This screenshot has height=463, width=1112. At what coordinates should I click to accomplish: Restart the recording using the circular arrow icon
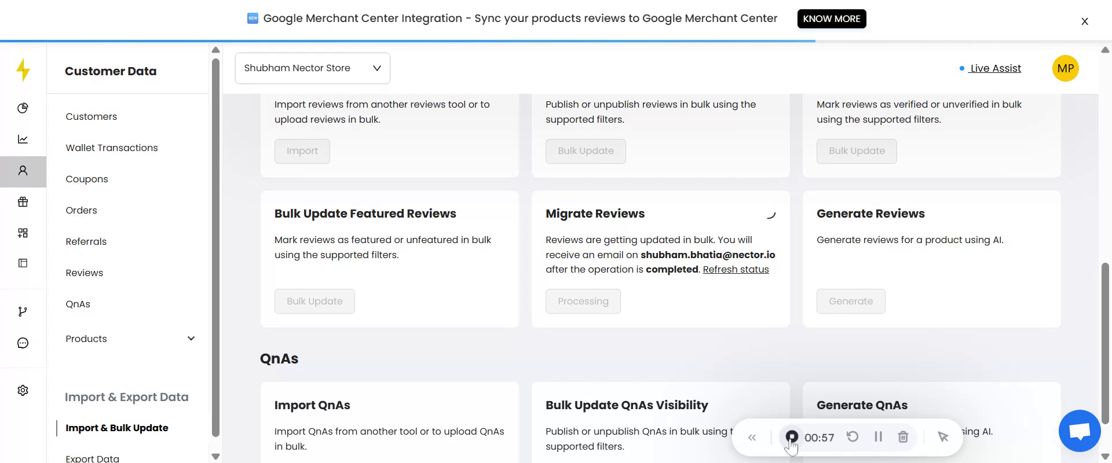click(853, 437)
